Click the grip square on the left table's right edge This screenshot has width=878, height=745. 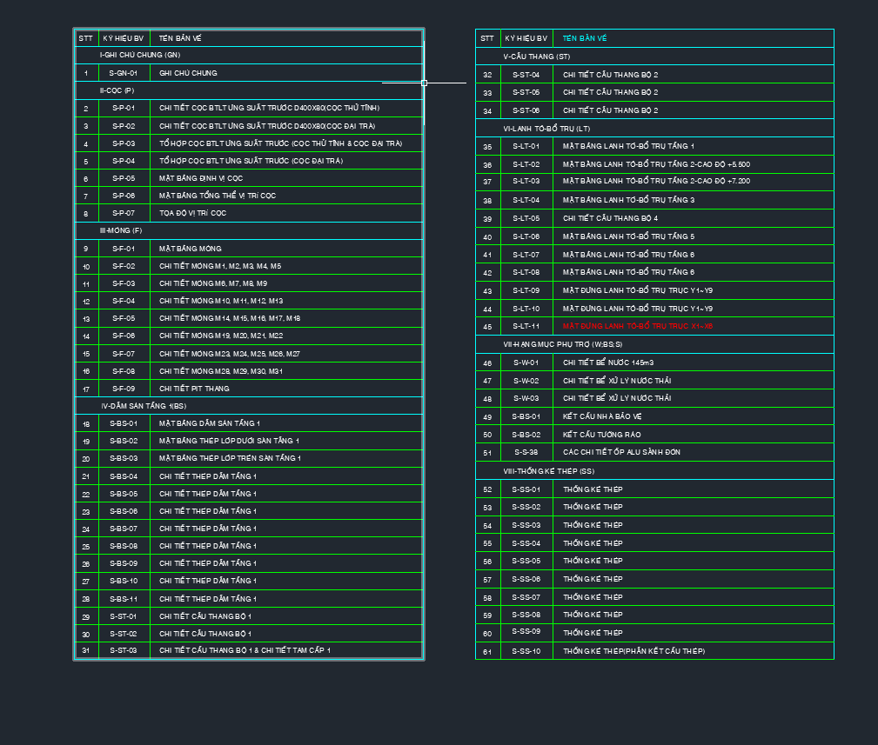[x=424, y=83]
